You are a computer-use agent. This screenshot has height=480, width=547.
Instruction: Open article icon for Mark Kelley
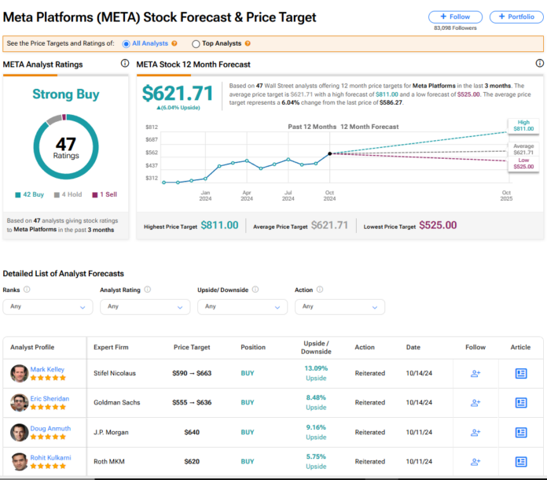point(521,373)
